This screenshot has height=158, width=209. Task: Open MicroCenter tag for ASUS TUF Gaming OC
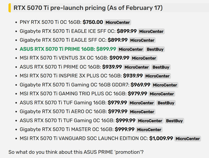point(150,121)
